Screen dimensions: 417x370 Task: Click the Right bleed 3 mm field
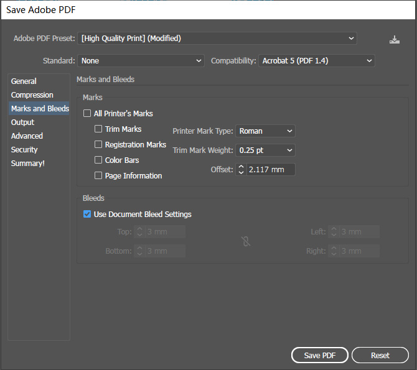point(359,251)
